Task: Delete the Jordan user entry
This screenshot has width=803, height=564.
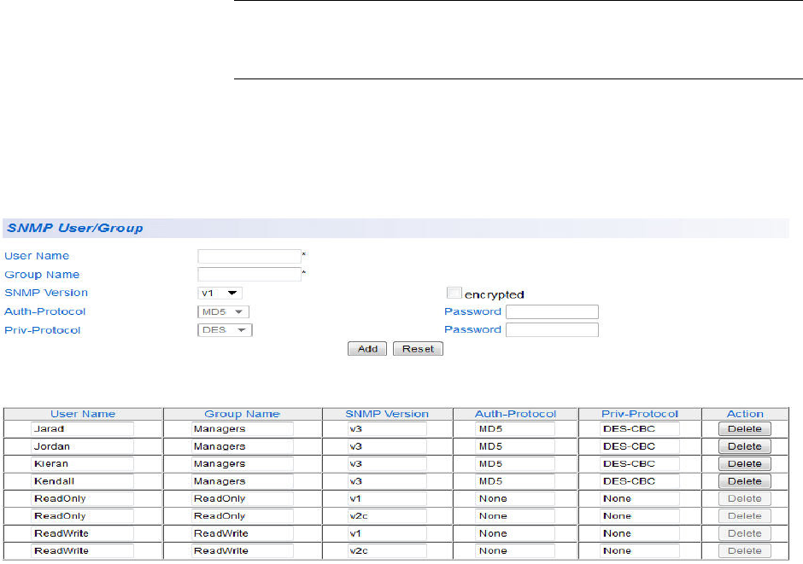Action: click(744, 446)
